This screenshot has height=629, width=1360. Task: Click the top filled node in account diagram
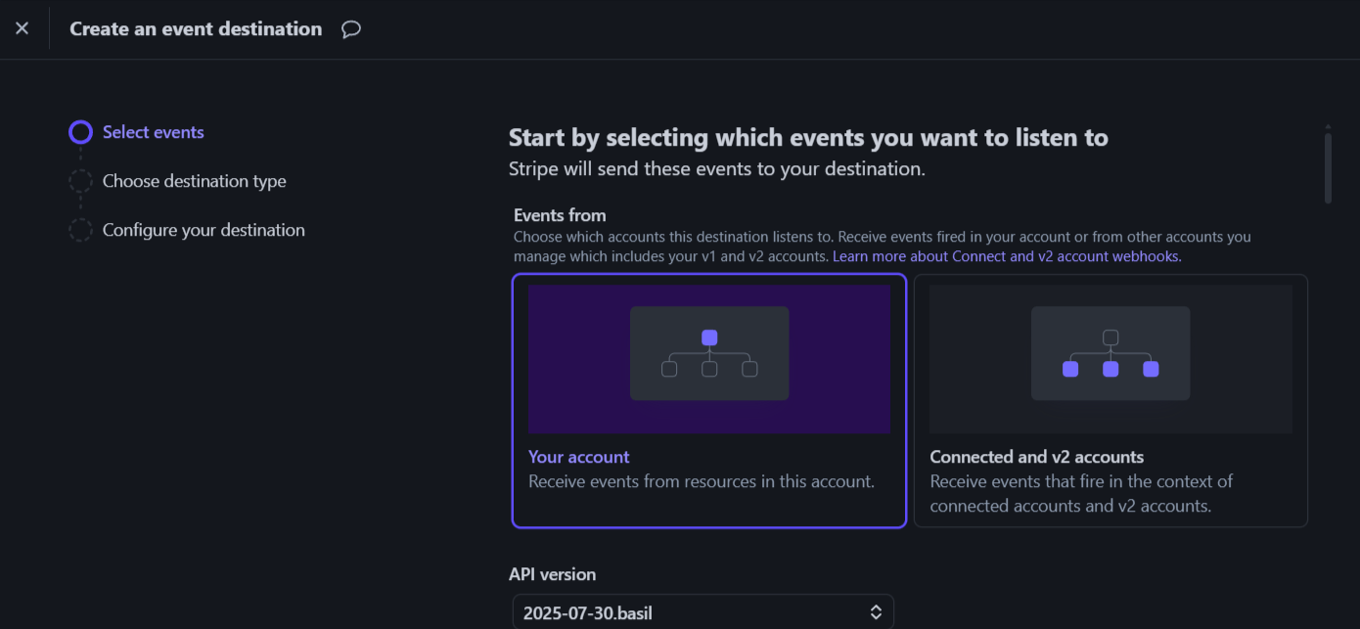[709, 337]
